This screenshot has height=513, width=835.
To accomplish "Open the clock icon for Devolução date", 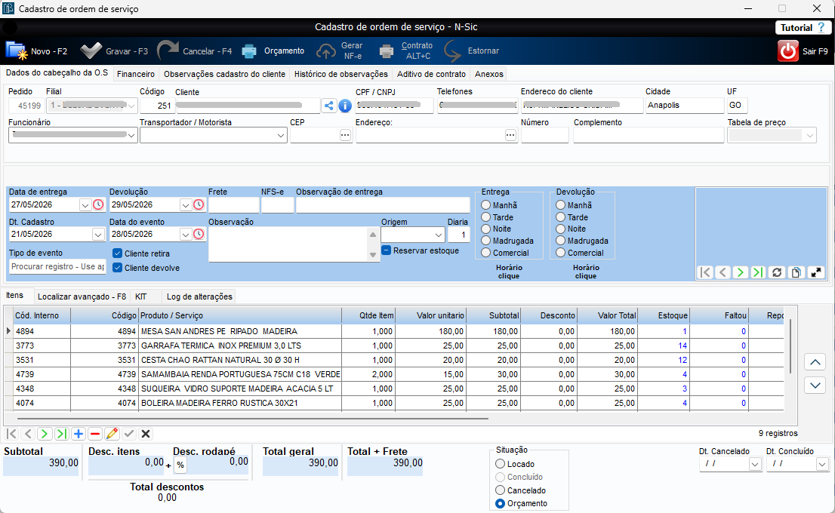I will pos(199,204).
